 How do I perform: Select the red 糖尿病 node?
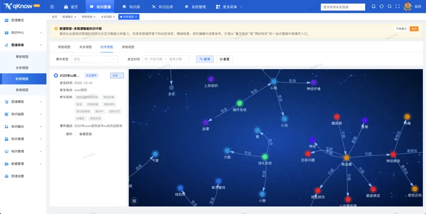(336, 117)
